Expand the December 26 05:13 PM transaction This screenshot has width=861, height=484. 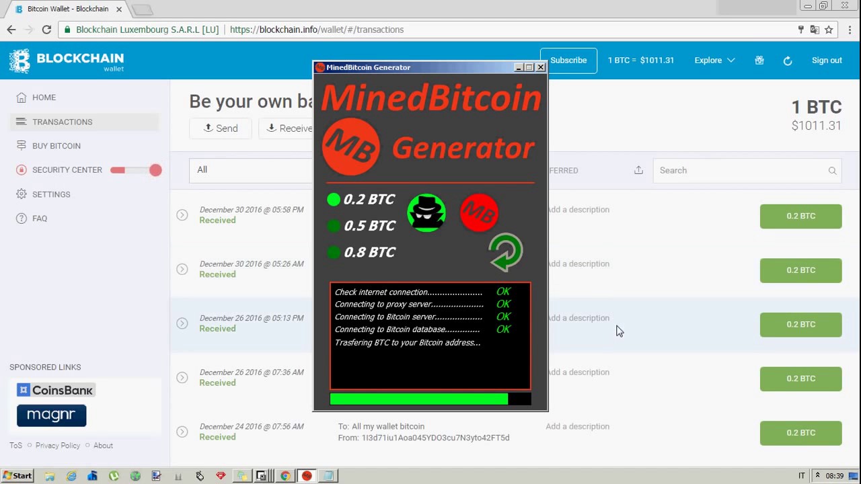pyautogui.click(x=182, y=323)
